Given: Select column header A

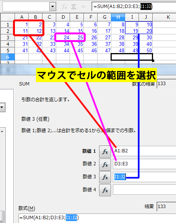Looking at the screenshot, I should [22, 17].
